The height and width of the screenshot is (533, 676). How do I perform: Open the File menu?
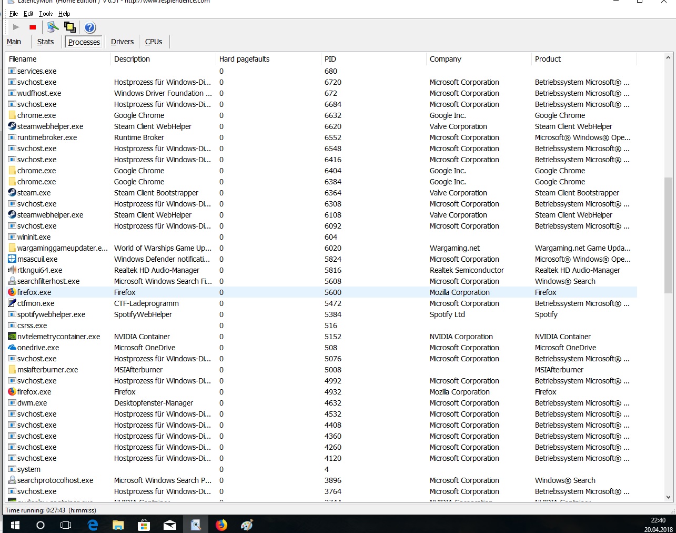tap(14, 14)
